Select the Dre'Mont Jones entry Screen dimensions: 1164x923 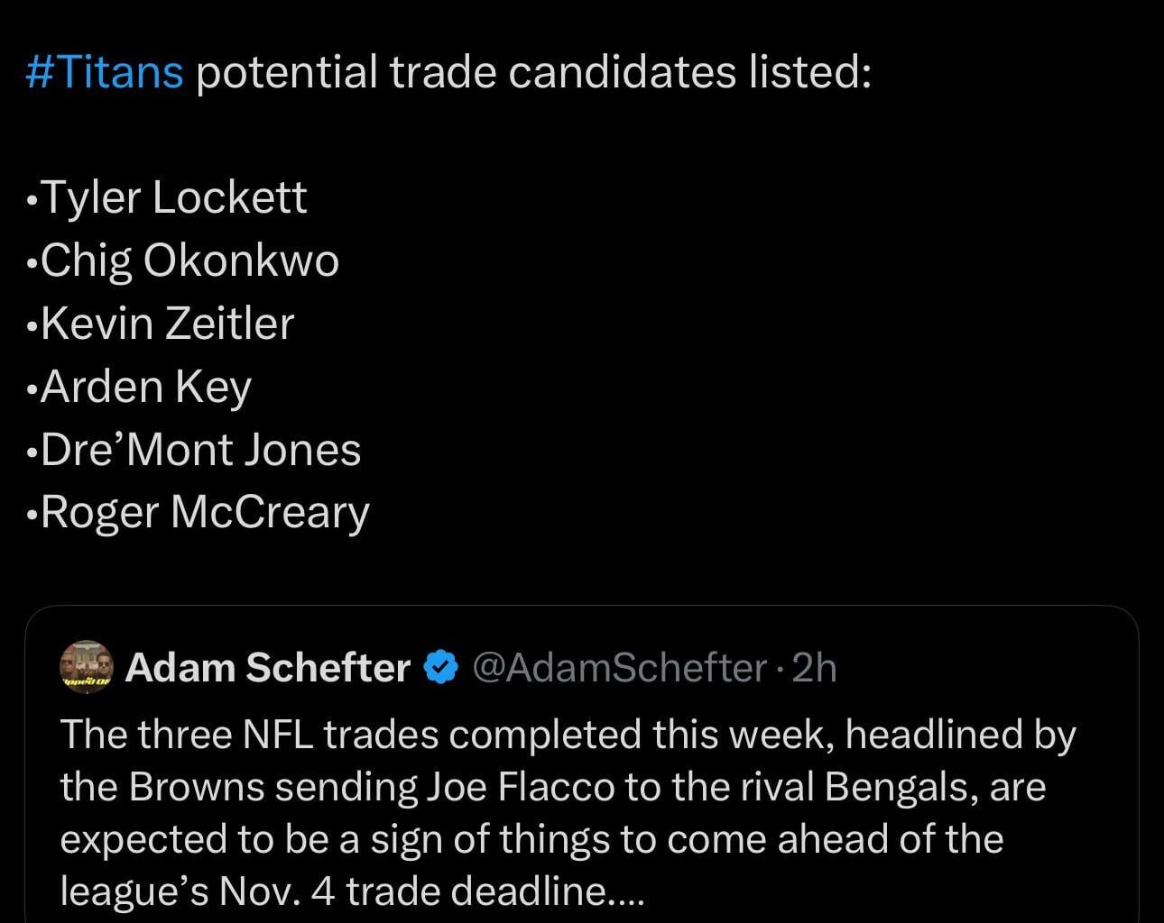point(199,450)
